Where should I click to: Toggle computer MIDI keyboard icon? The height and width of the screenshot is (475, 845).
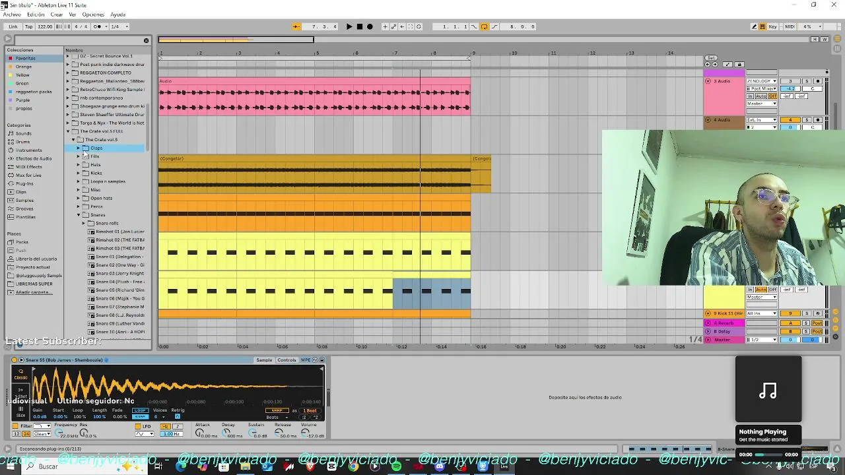tap(762, 26)
